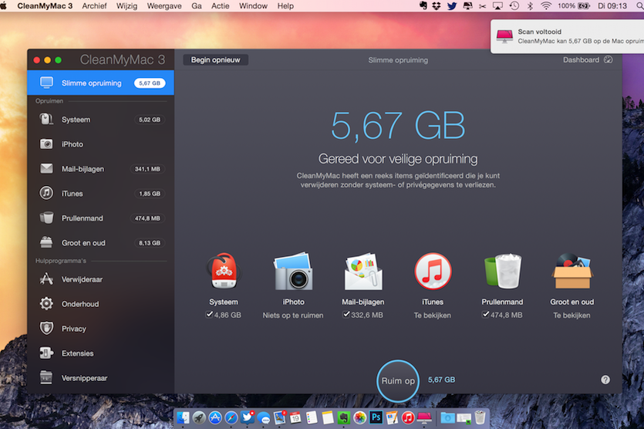Open Mail-bijlagen in the sidebar

click(x=100, y=169)
